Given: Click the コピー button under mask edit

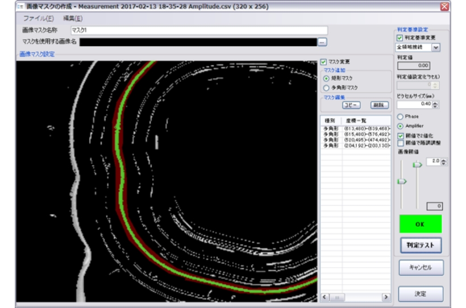Looking at the screenshot, I should coord(351,105).
